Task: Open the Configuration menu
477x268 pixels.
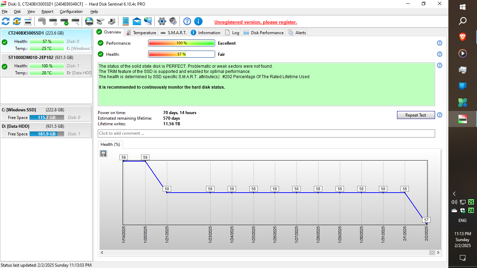Action: [x=71, y=12]
